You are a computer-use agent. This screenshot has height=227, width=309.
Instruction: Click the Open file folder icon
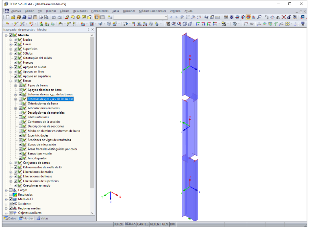click(13, 17)
